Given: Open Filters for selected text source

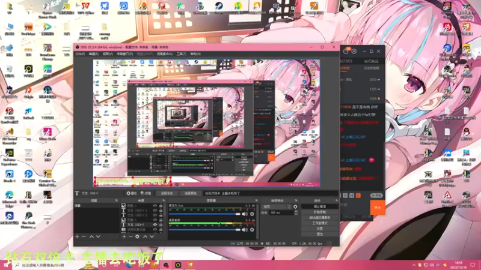Looking at the screenshot, I should click(x=146, y=193).
